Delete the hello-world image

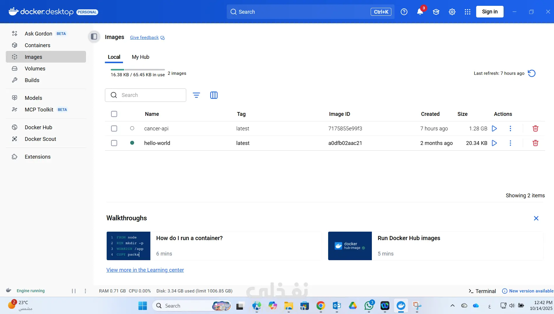pyautogui.click(x=535, y=143)
